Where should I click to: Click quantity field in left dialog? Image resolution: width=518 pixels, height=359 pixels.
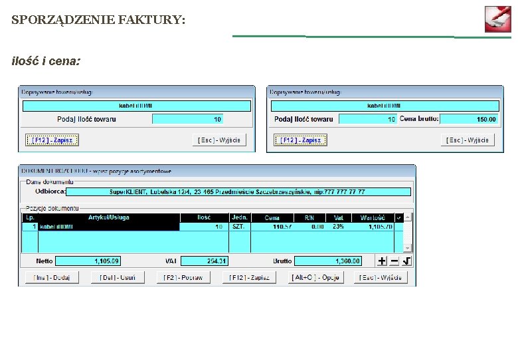coord(188,119)
